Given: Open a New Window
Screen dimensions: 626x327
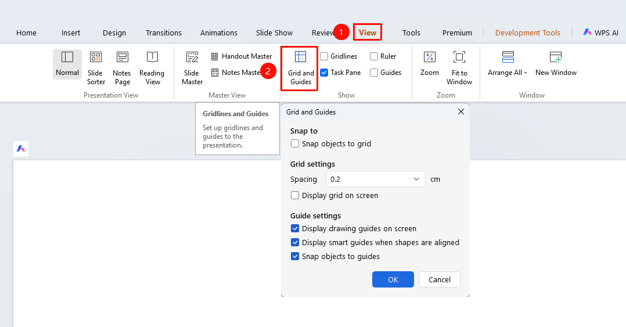Looking at the screenshot, I should pyautogui.click(x=556, y=64).
